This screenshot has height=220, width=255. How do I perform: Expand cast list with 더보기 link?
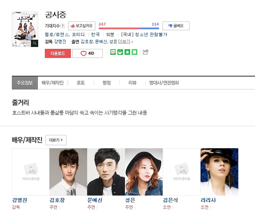125,42
